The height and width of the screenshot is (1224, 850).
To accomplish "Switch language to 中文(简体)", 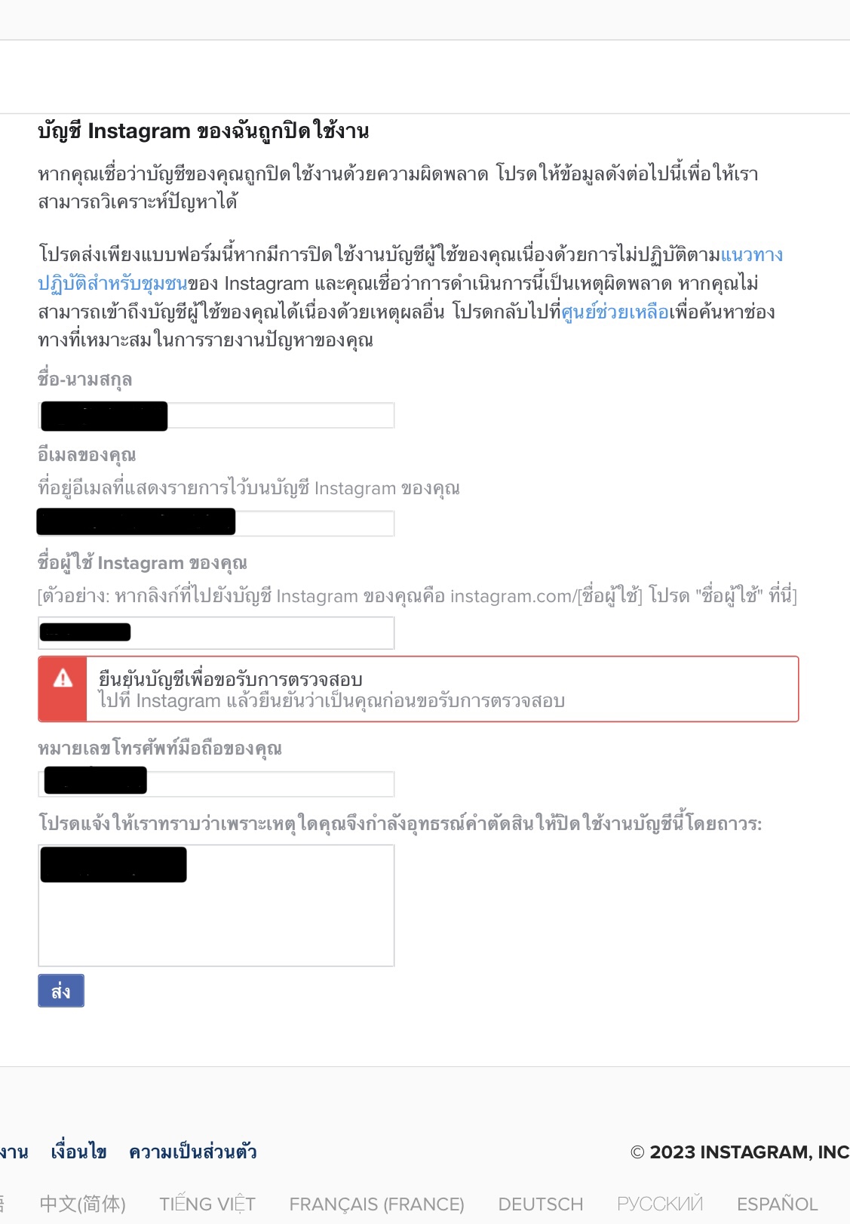I will 83,1204.
